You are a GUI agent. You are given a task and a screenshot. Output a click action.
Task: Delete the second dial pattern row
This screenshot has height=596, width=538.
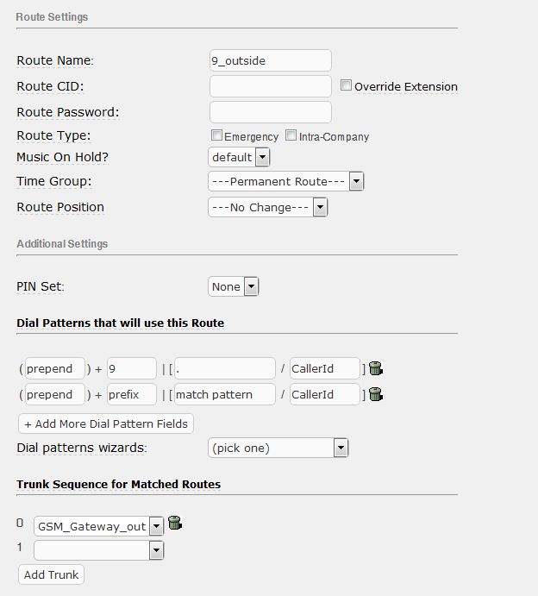pyautogui.click(x=375, y=394)
